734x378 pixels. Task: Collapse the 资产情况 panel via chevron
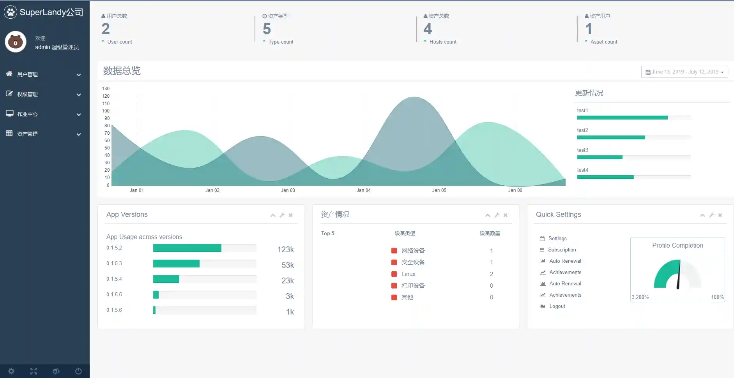(x=488, y=215)
